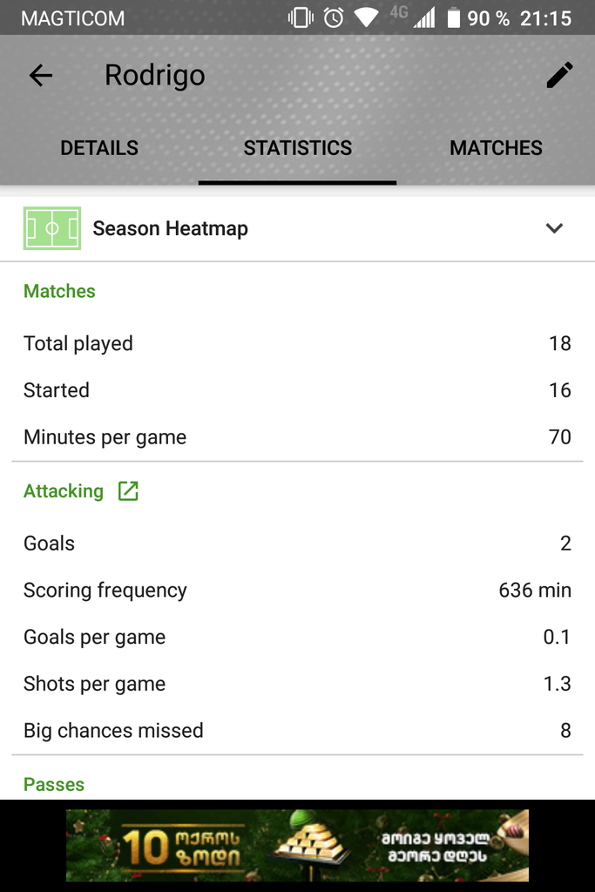Open the Attacking section header

click(x=64, y=491)
